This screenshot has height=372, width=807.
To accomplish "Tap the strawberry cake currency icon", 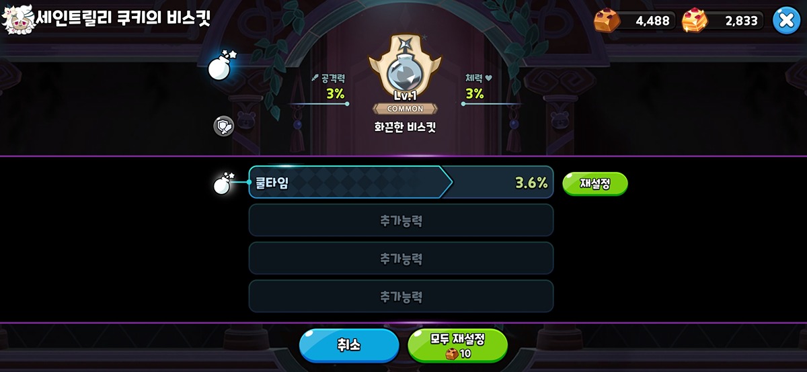I will coord(695,20).
